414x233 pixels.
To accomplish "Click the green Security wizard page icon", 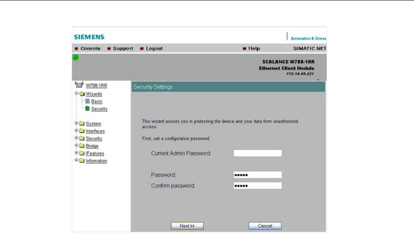I will click(x=87, y=108).
